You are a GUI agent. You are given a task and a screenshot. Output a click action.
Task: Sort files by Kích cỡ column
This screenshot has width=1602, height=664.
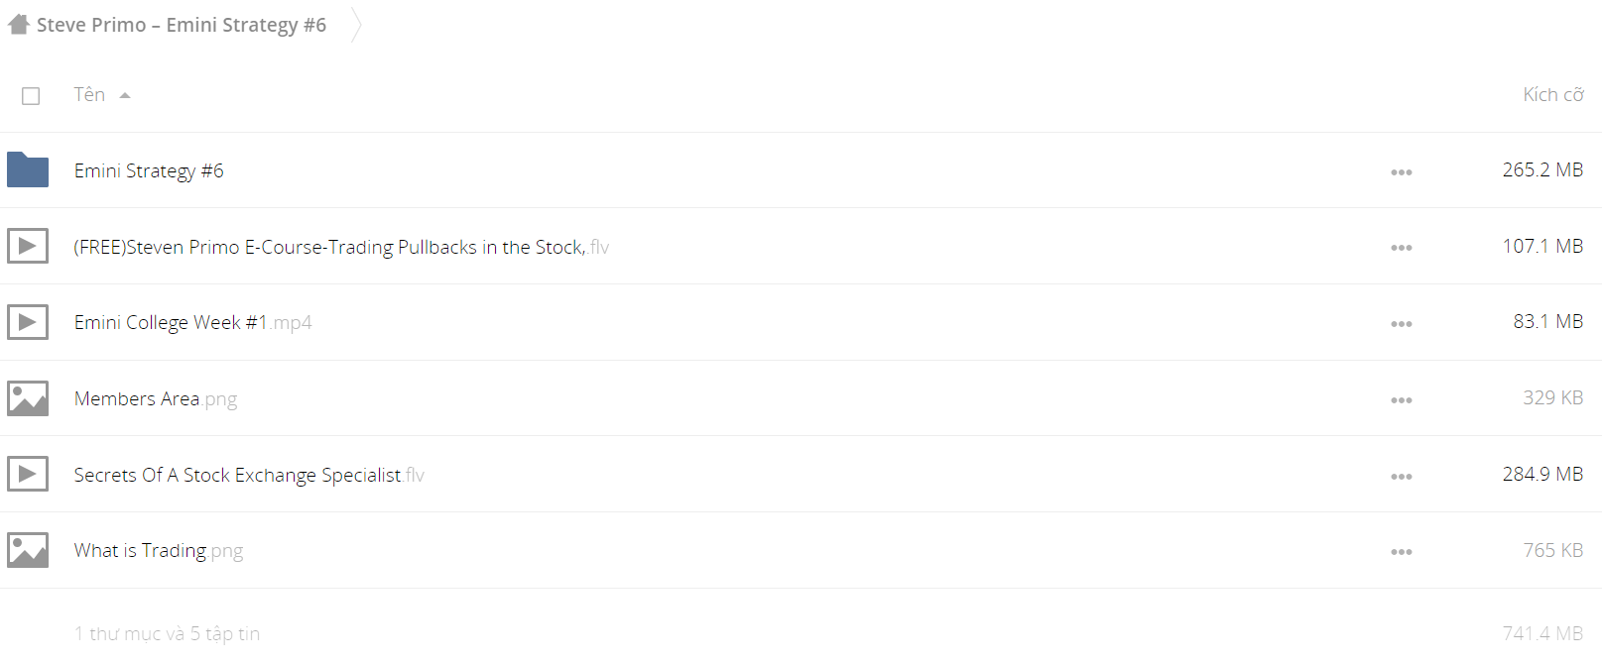point(1552,95)
